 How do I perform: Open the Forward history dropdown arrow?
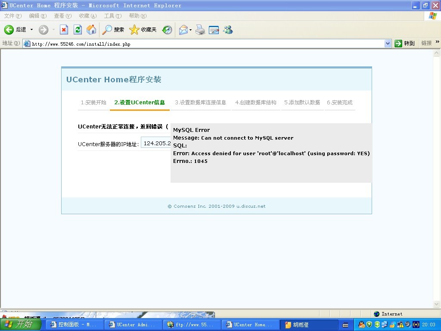(x=53, y=30)
